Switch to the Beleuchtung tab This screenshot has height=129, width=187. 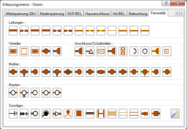(x=138, y=14)
